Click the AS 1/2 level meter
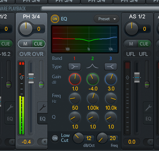 pos(127,98)
